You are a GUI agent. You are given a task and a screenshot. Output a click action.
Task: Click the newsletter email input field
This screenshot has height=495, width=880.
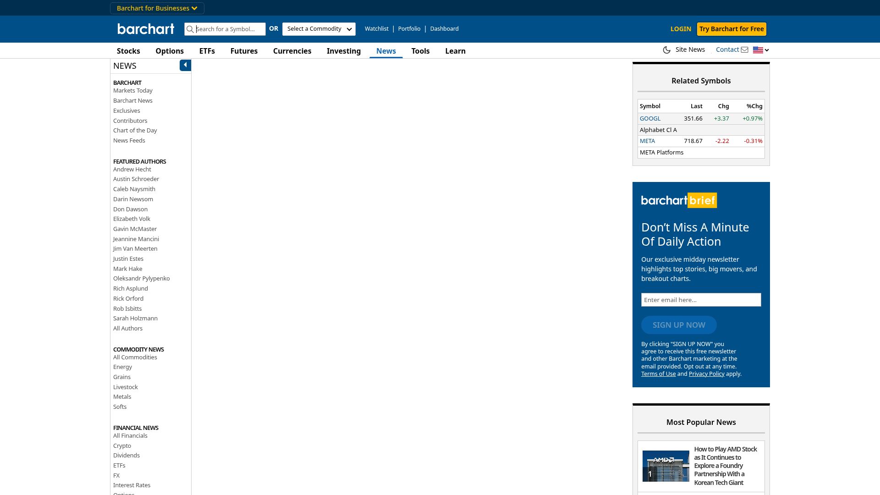pos(701,300)
